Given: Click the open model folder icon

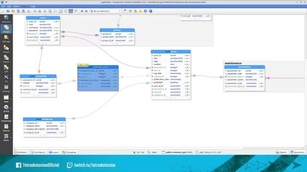Looking at the screenshot, I should click(x=8, y=11).
